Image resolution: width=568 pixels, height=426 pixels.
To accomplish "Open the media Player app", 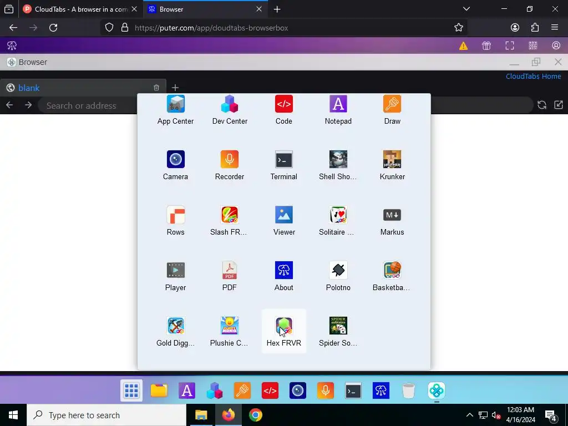I will pyautogui.click(x=175, y=276).
